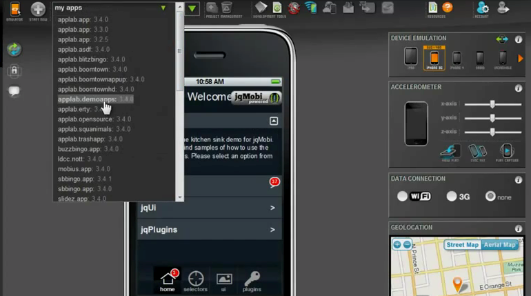Choose sbbingo.app: 3.4.1 from list
Image resolution: width=531 pixels, height=296 pixels.
tap(85, 179)
